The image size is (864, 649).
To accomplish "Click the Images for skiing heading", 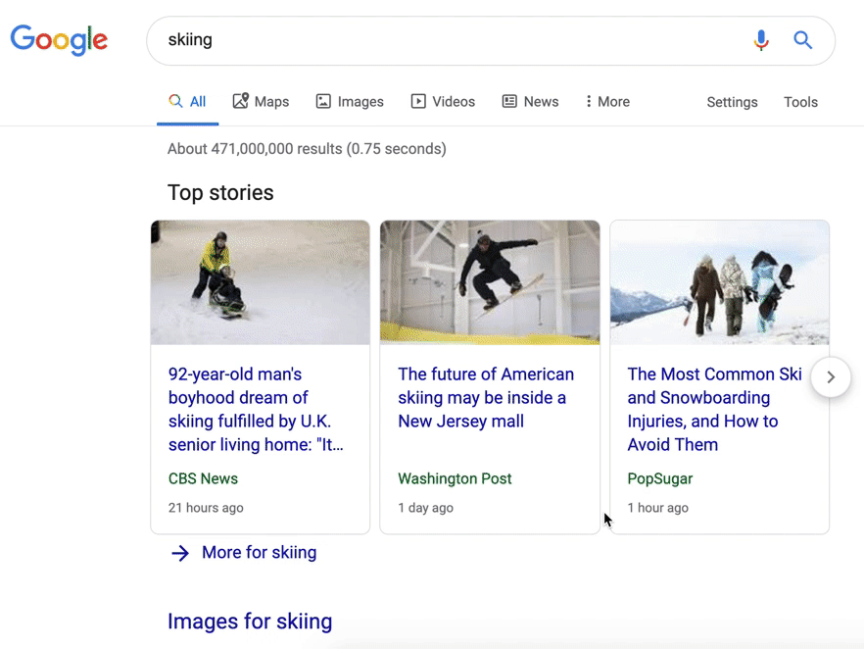I will click(250, 621).
